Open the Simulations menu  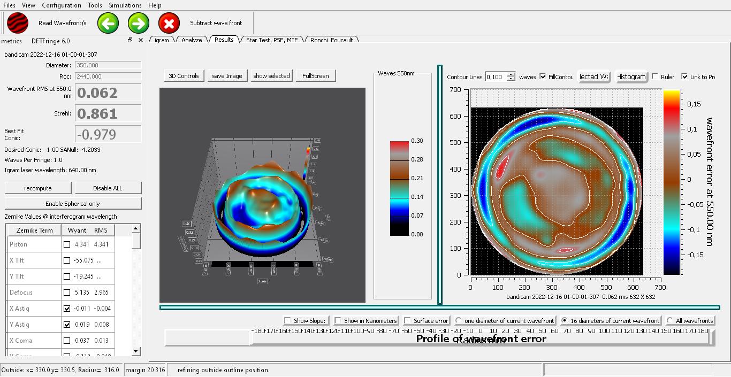click(x=125, y=5)
